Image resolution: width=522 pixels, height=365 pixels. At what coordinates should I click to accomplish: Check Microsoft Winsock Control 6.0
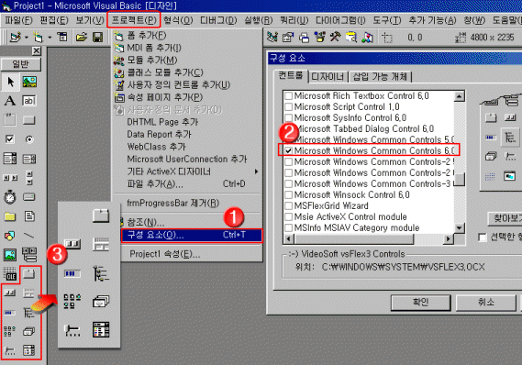click(289, 194)
